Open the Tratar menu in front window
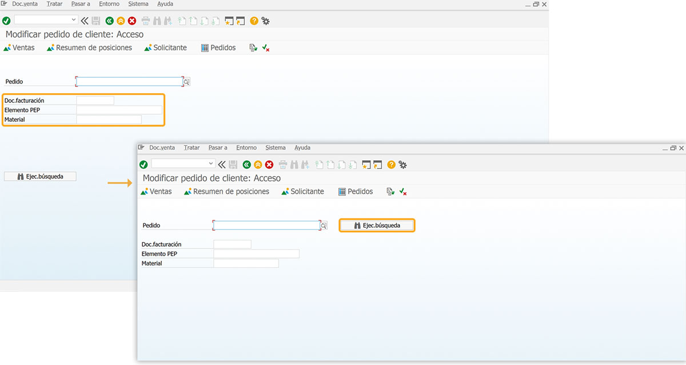 point(192,148)
